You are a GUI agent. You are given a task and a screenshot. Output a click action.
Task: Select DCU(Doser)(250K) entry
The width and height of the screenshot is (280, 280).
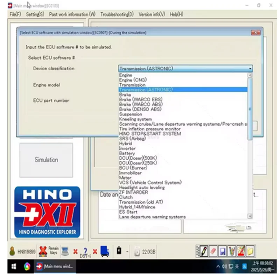pos(183,163)
